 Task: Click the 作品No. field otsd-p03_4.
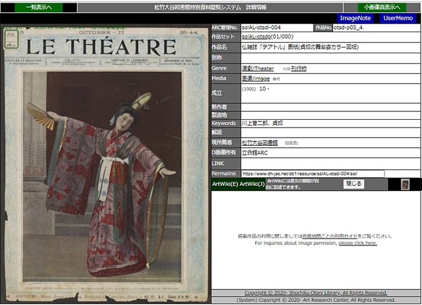click(376, 27)
